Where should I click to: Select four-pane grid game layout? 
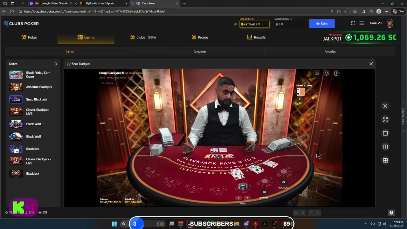385,161
